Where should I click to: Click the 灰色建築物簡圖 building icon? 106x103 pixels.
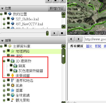pyautogui.click(x=15, y=71)
